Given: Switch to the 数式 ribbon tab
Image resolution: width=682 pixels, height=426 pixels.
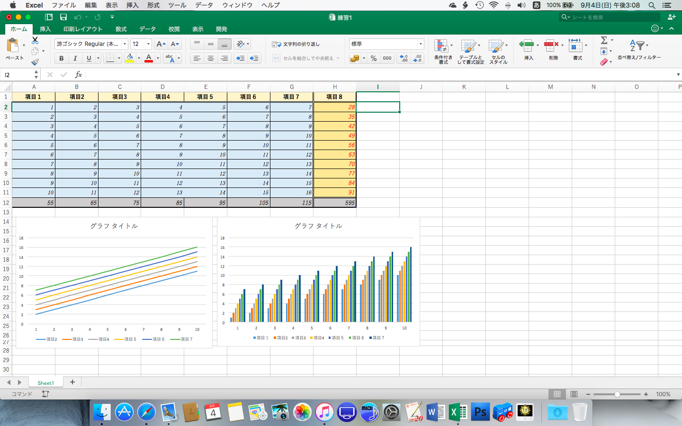Looking at the screenshot, I should pos(121,29).
